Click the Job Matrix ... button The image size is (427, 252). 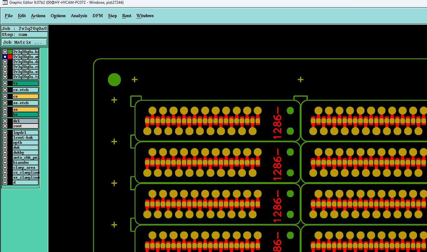click(x=24, y=42)
